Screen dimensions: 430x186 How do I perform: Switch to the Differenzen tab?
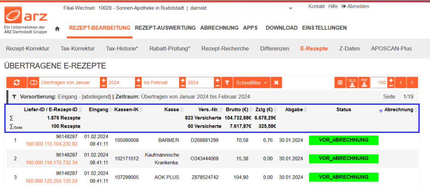tap(274, 48)
